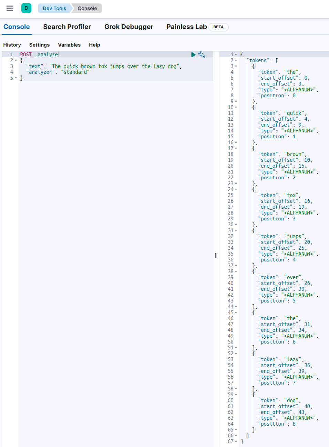329x447 pixels.
Task: Fold the brown token object at line 17
Action: [x=236, y=148]
